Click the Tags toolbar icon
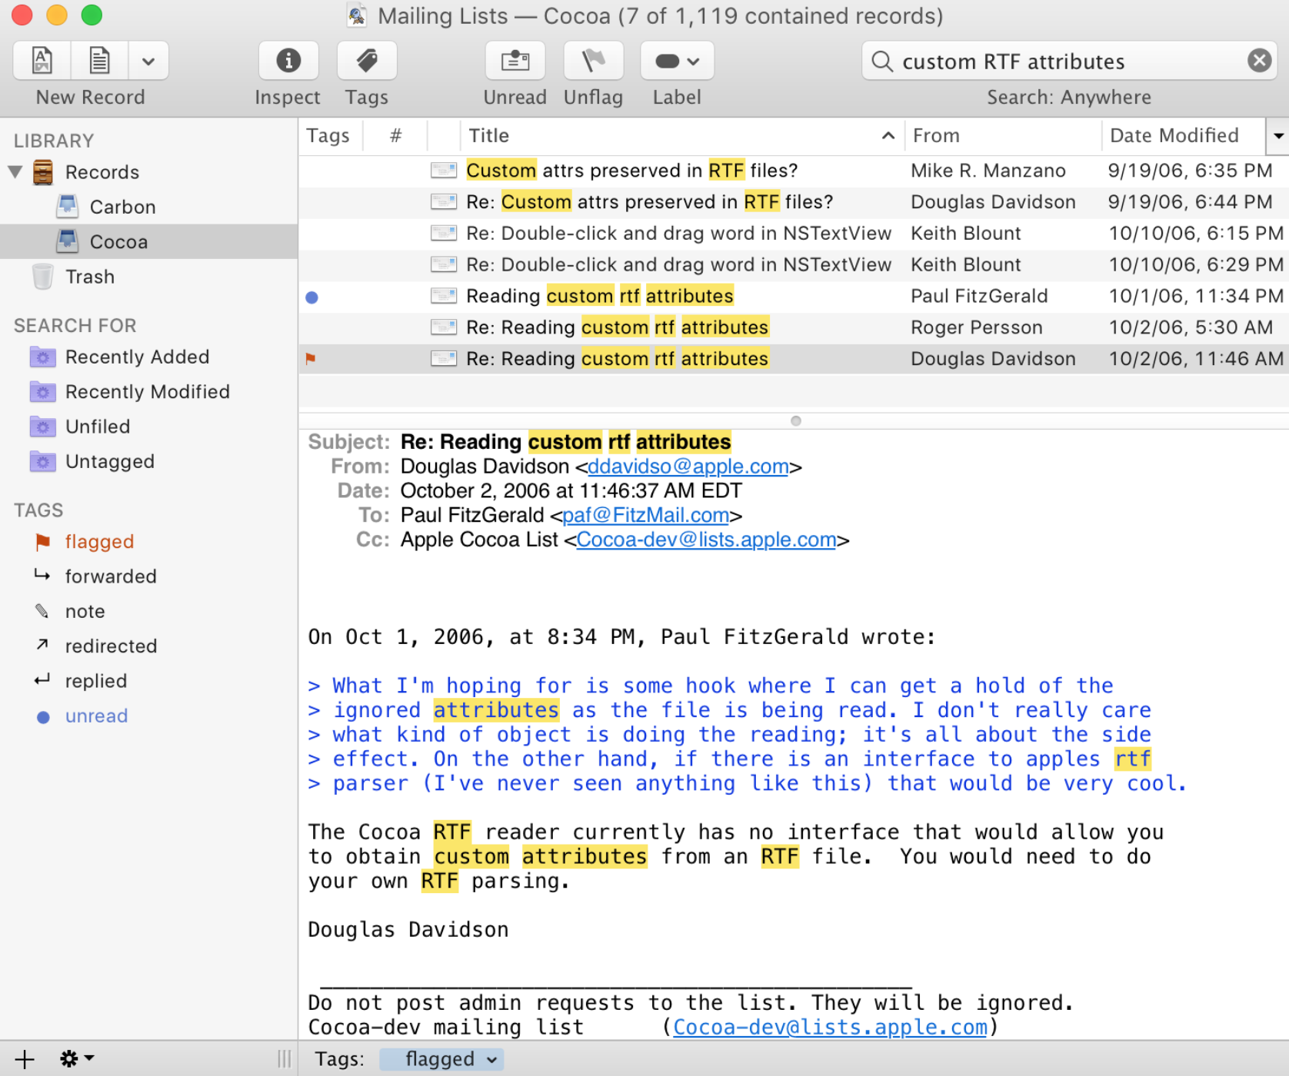The width and height of the screenshot is (1289, 1076). coord(367,60)
